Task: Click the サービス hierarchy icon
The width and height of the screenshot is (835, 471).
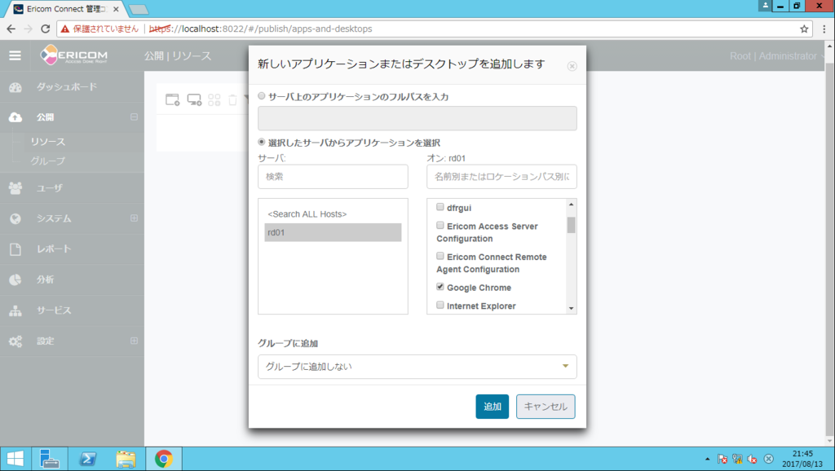Action: (x=15, y=310)
